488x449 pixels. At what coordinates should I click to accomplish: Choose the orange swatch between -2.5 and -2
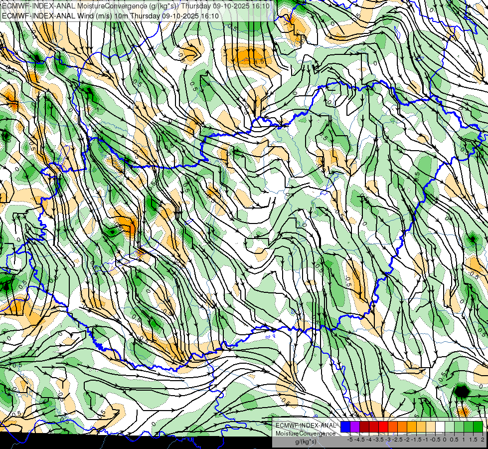[x=402, y=427]
